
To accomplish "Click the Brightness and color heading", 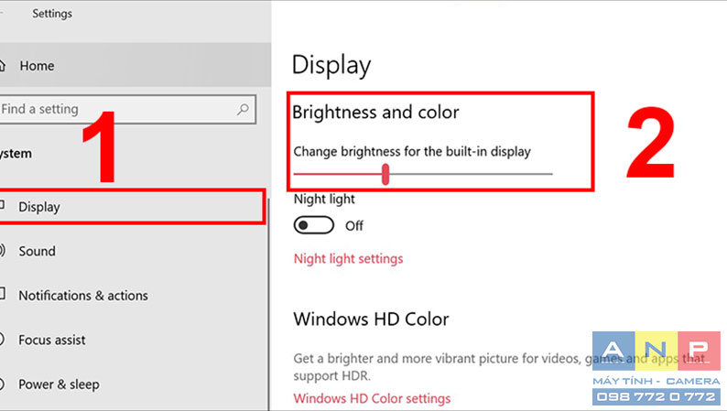I will click(x=375, y=113).
